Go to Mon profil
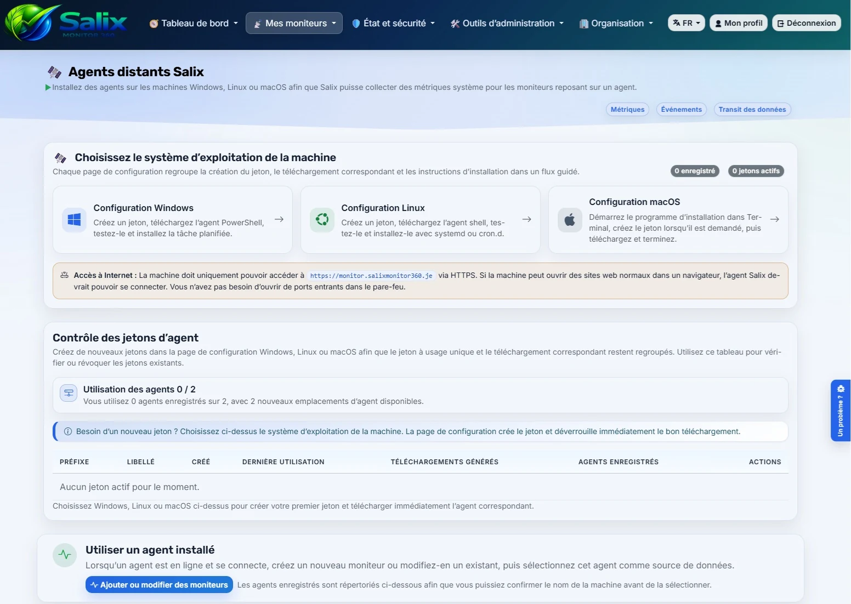851x604 pixels. 738,23
